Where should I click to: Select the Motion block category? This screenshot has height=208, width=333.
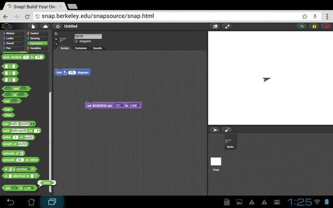pos(13,33)
